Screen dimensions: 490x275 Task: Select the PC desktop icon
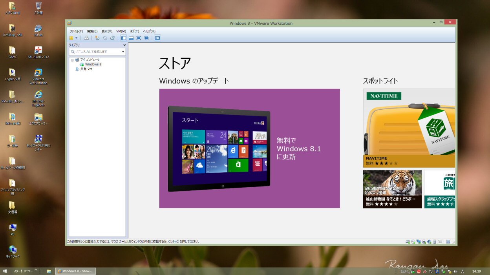(x=13, y=230)
